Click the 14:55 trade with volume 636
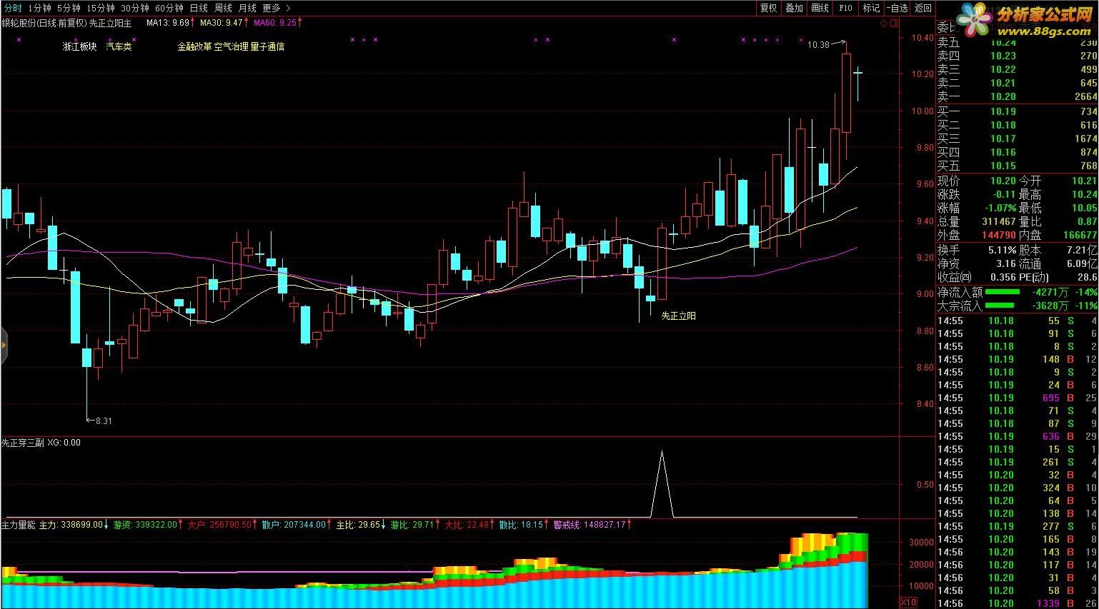Screen dimensions: 1099x609 coord(1017,436)
